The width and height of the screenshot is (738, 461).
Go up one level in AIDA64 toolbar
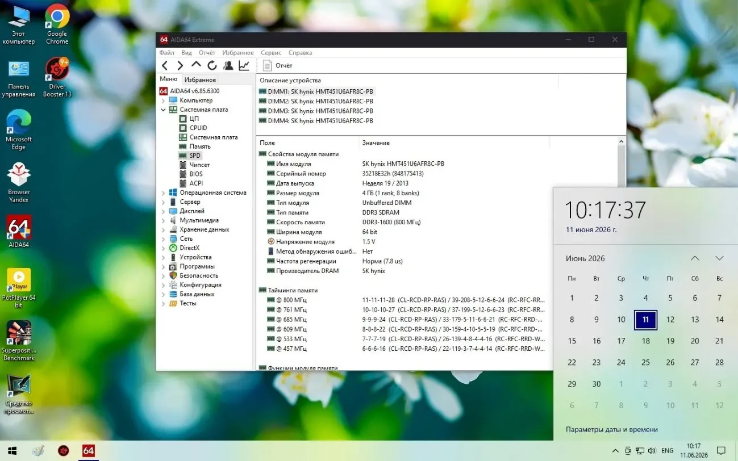(196, 65)
